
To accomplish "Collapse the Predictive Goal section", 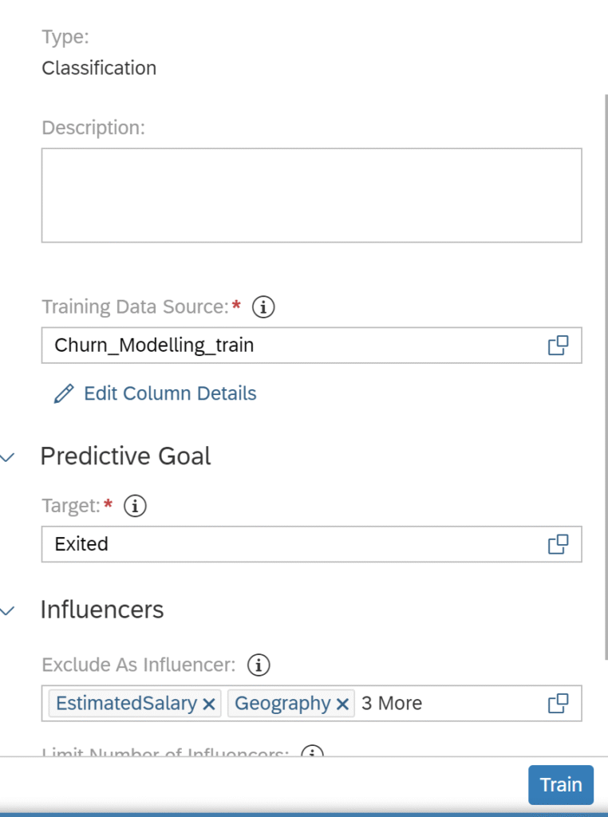I will [x=7, y=457].
